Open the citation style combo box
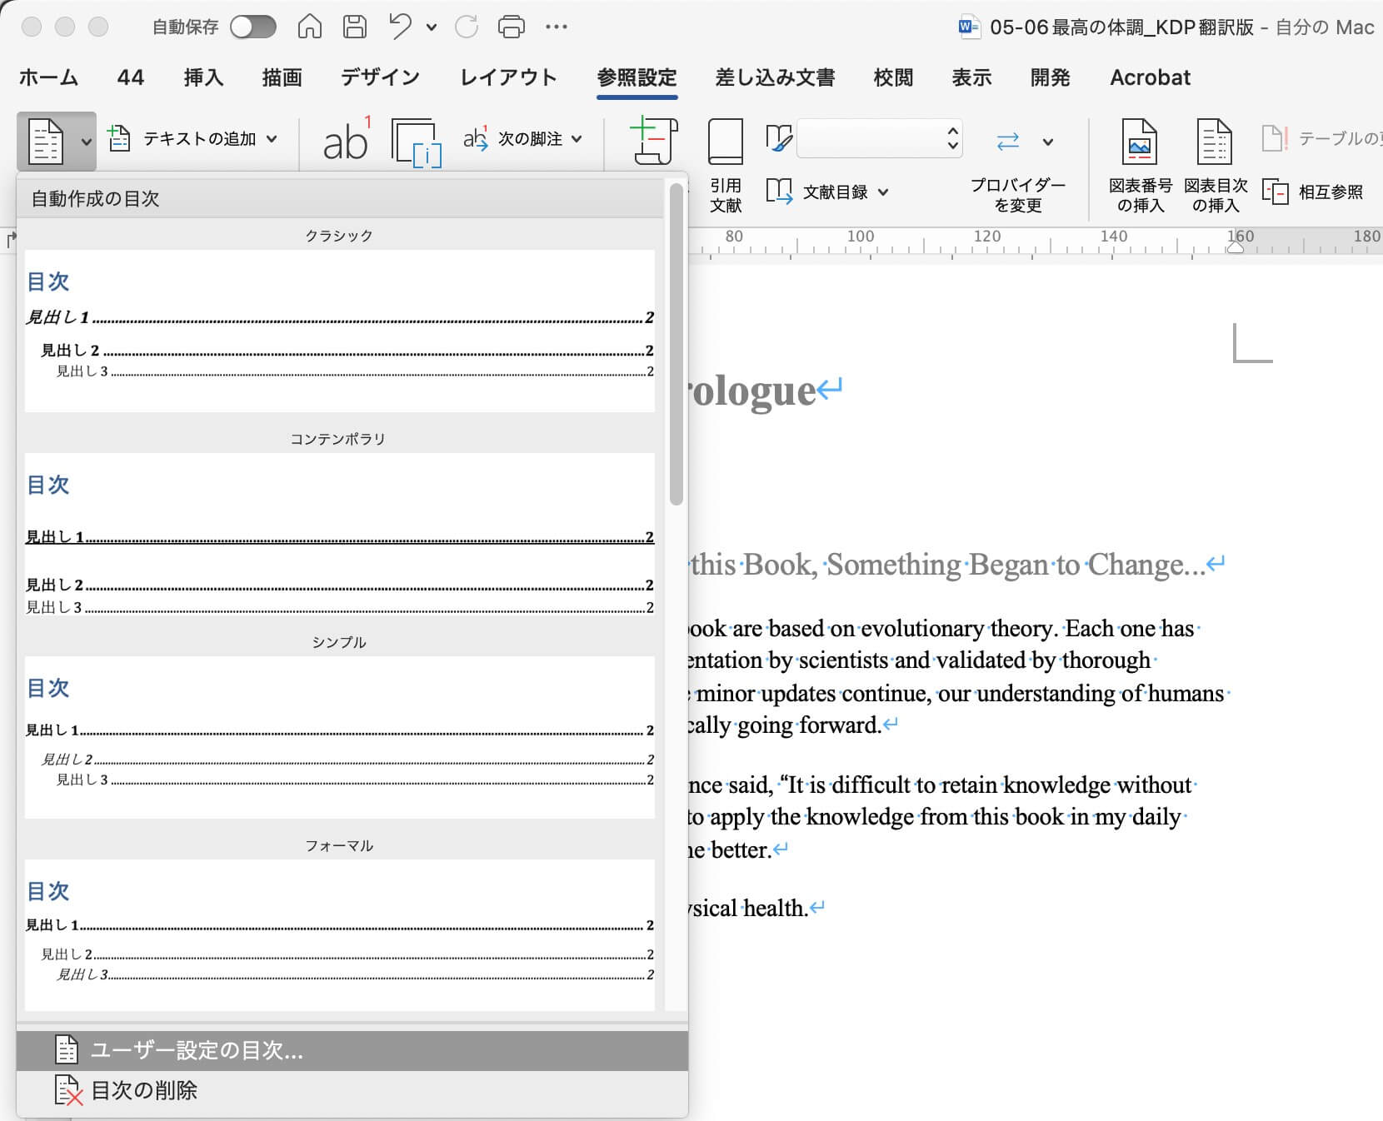 tap(879, 138)
